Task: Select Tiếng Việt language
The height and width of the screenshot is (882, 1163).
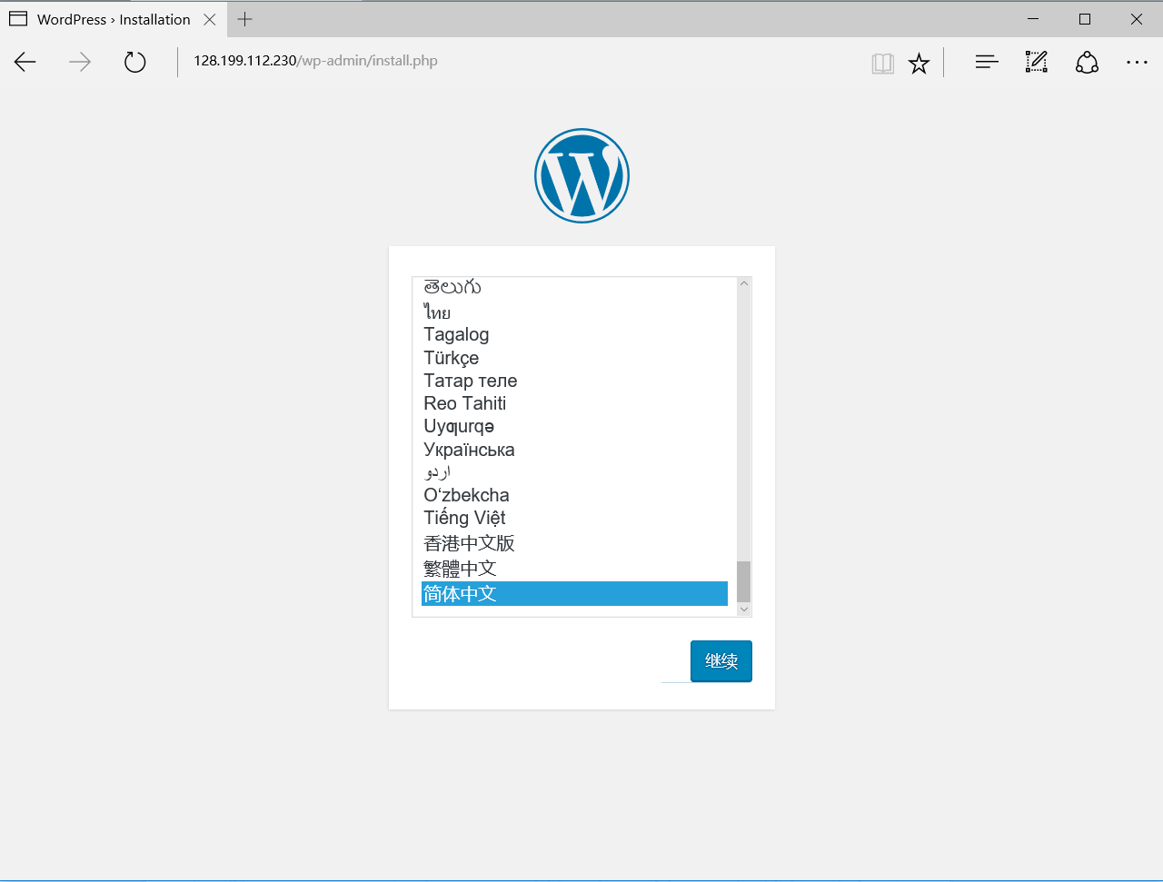Action: pyautogui.click(x=574, y=518)
